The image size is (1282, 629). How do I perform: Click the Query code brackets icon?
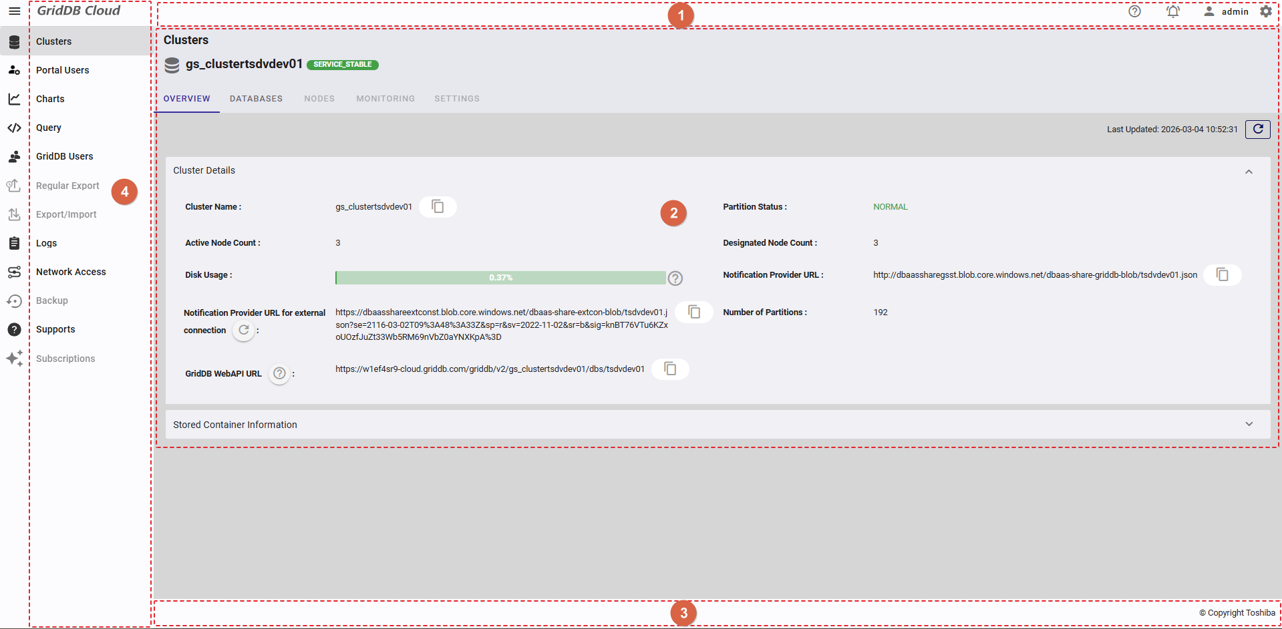[x=14, y=128]
